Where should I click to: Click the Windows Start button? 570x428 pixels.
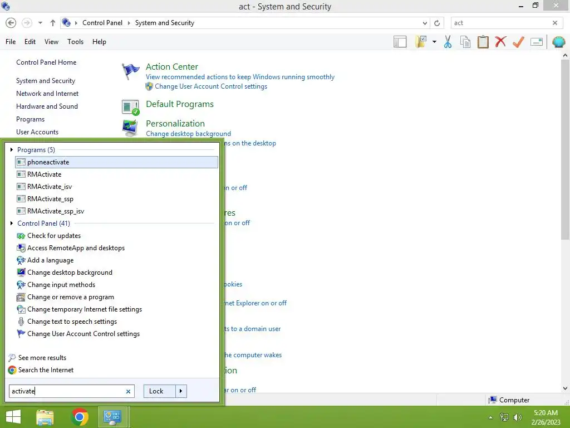click(x=13, y=417)
